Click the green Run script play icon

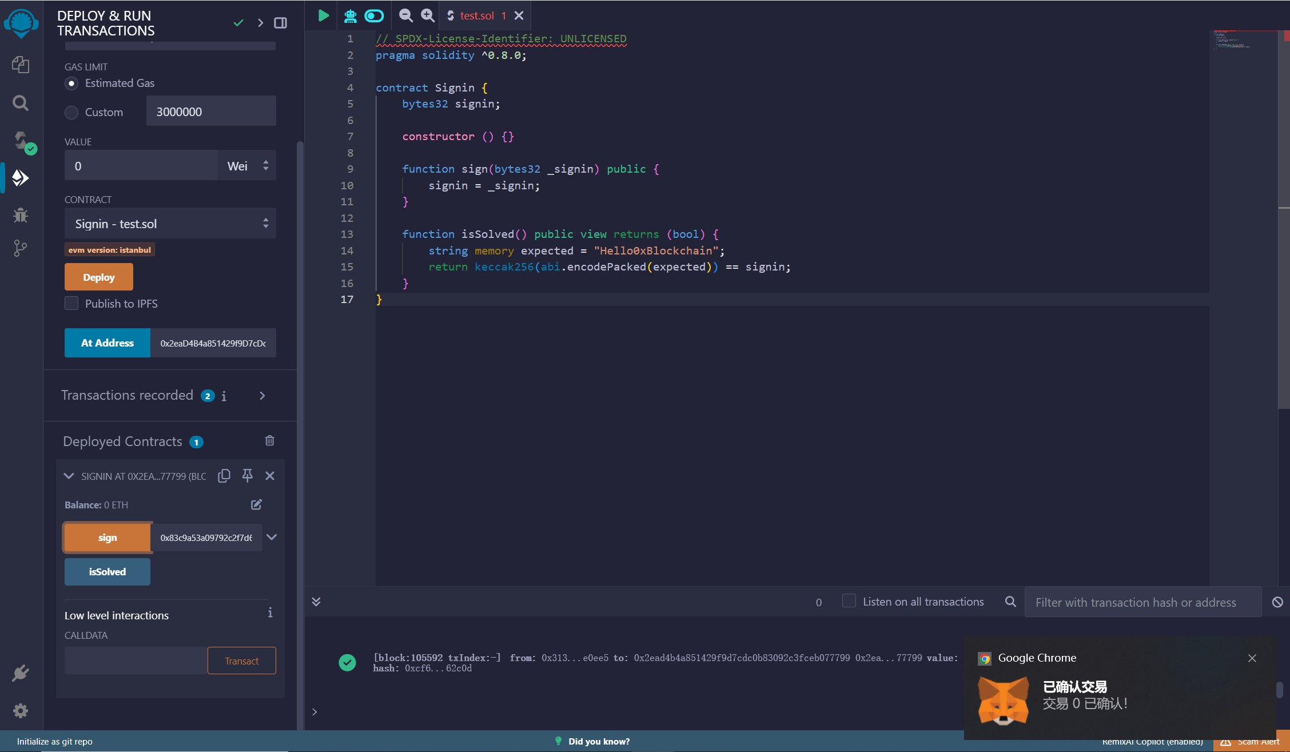click(x=324, y=15)
